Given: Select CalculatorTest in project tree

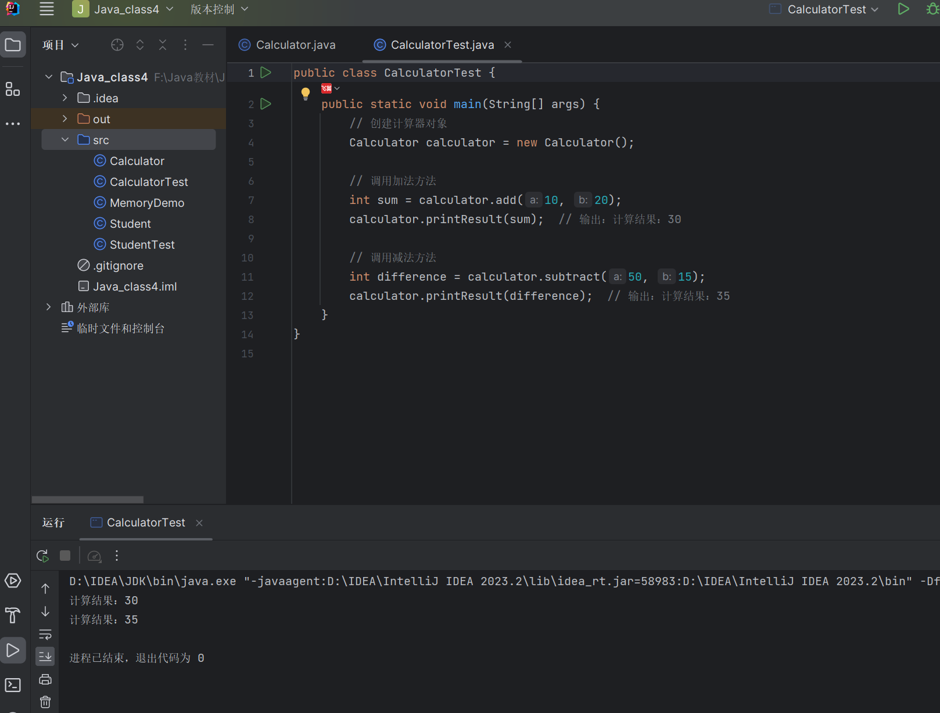Looking at the screenshot, I should [141, 182].
